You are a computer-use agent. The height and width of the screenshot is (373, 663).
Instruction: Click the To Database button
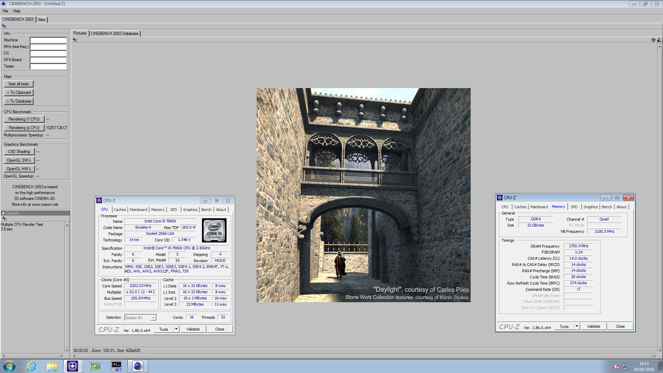(x=19, y=101)
